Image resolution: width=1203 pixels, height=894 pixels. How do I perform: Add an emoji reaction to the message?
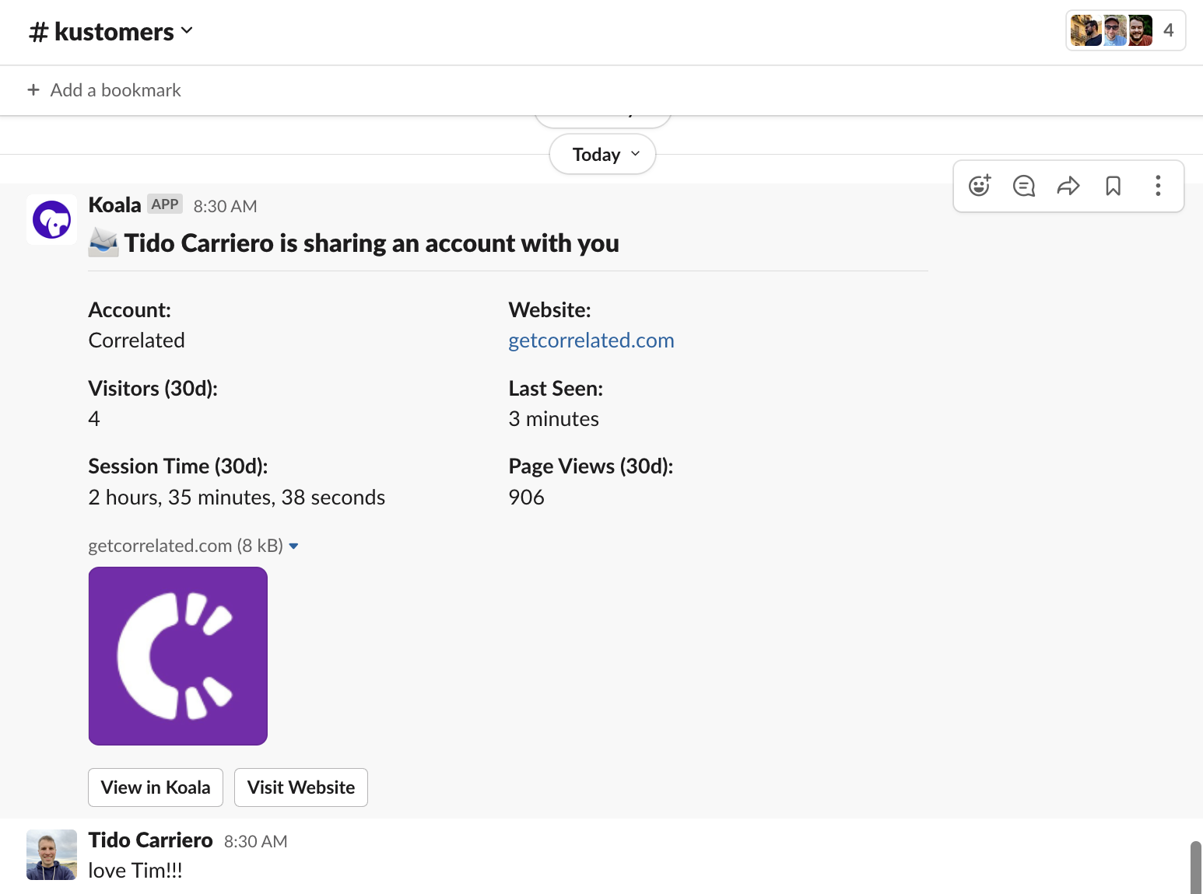979,186
